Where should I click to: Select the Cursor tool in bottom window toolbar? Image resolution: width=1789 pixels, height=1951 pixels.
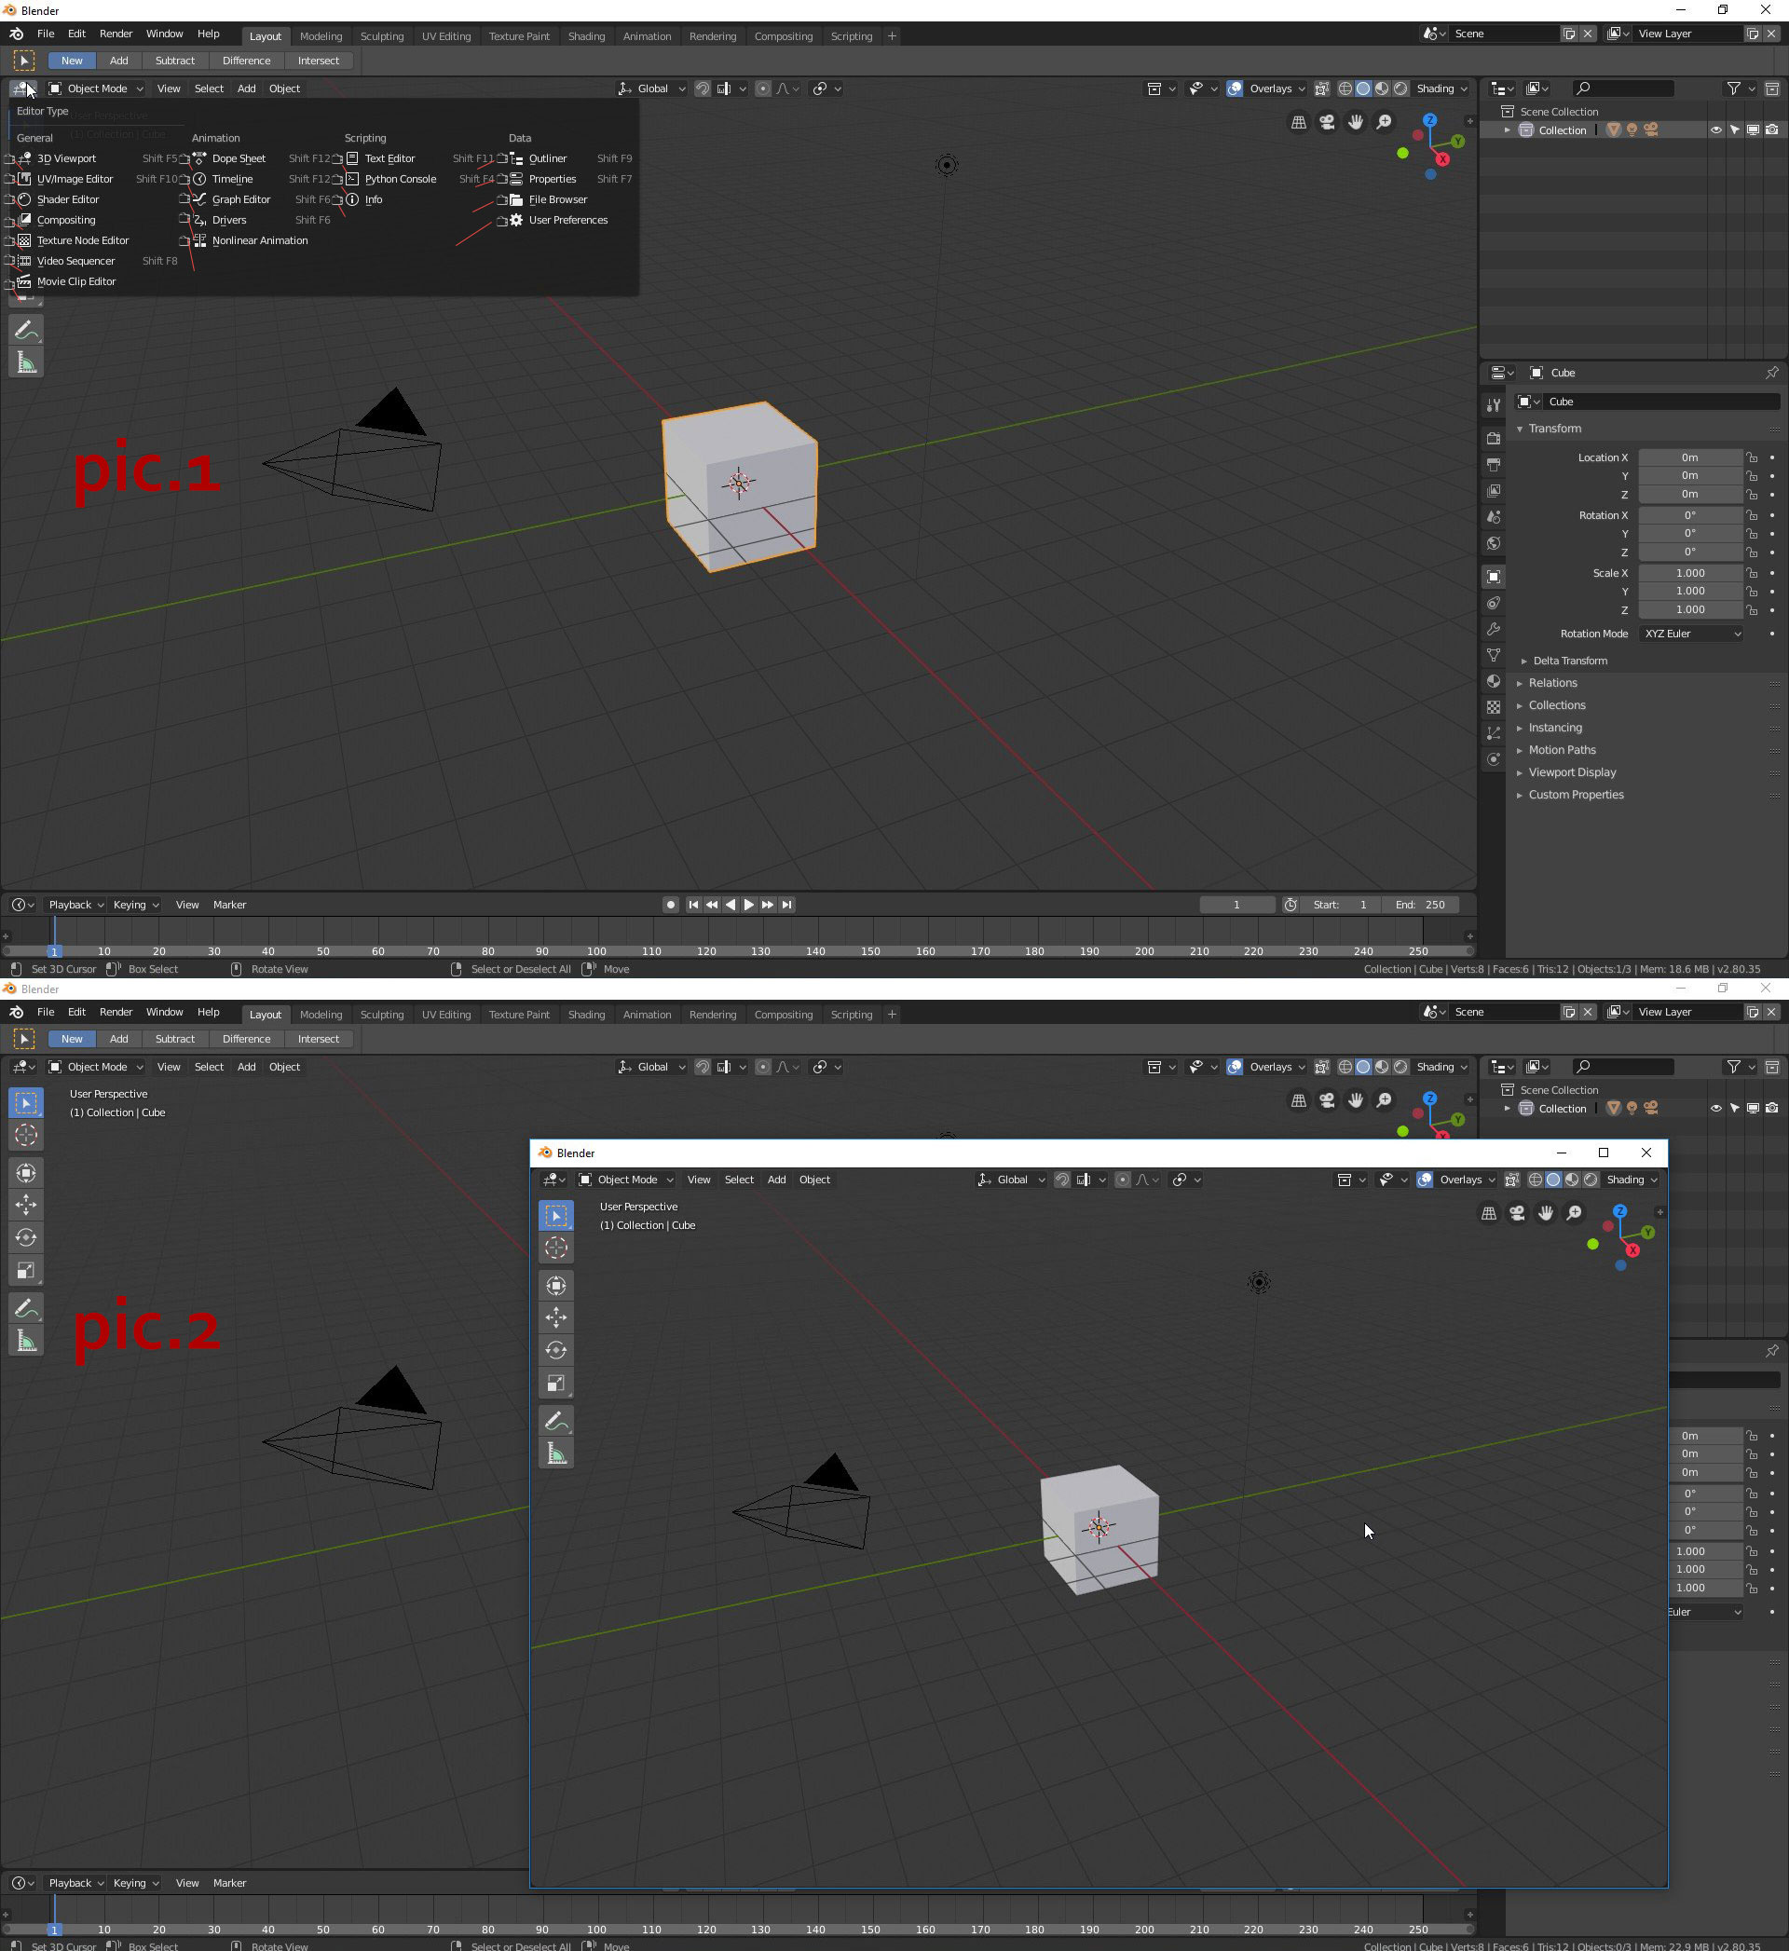[26, 1134]
